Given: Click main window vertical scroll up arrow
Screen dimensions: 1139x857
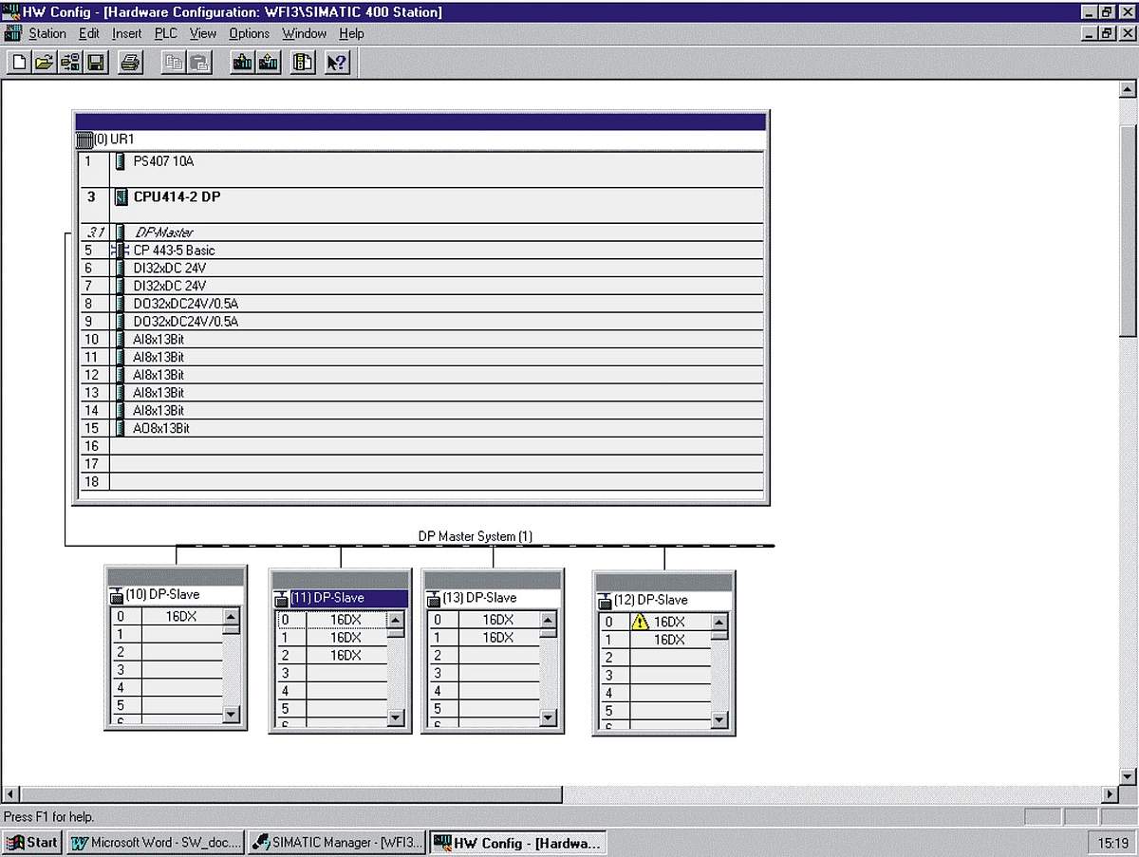Looking at the screenshot, I should pyautogui.click(x=1129, y=89).
